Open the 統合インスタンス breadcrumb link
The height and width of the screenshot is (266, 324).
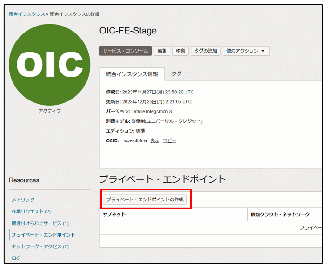pos(27,14)
